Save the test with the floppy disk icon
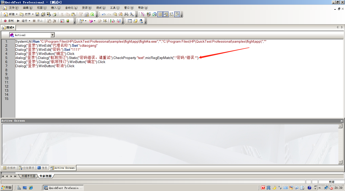This screenshot has height=191, width=345. click(x=37, y=14)
